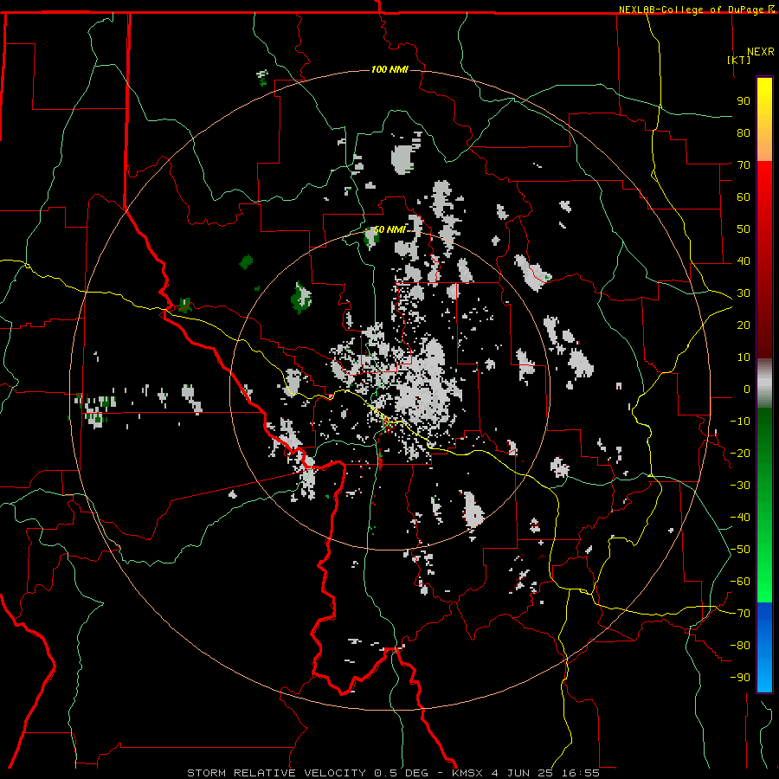Click the positive 60 scale value
The height and width of the screenshot is (779, 779).
click(744, 197)
